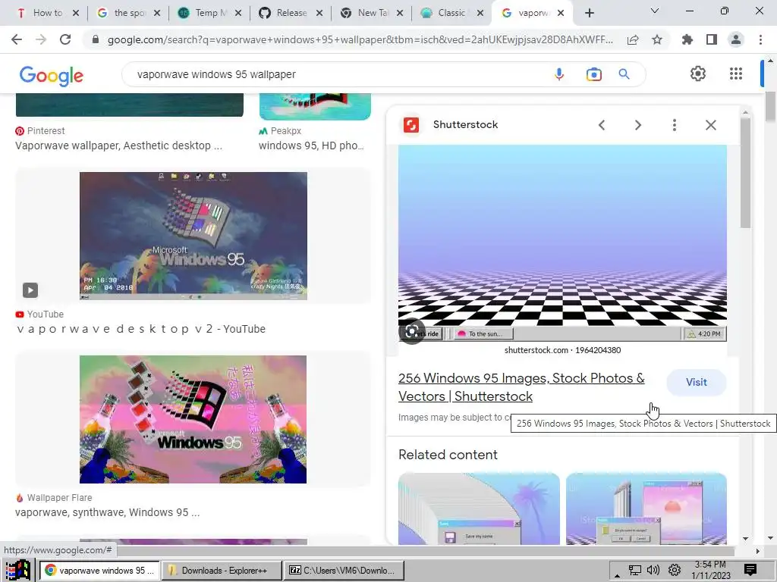Open a new browser tab
777x582 pixels.
[589, 14]
